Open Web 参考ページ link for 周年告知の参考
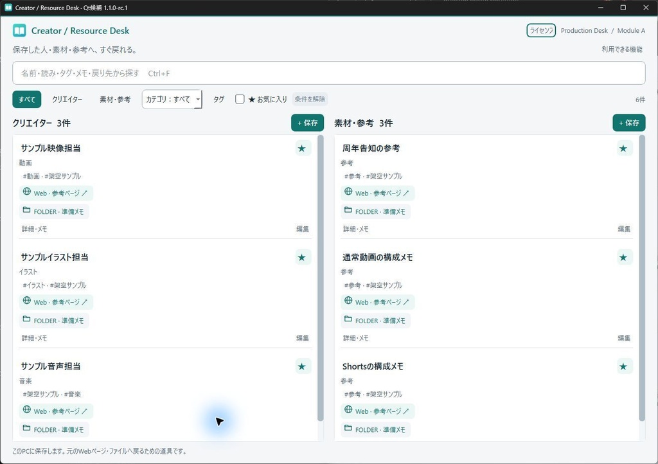 (x=377, y=193)
